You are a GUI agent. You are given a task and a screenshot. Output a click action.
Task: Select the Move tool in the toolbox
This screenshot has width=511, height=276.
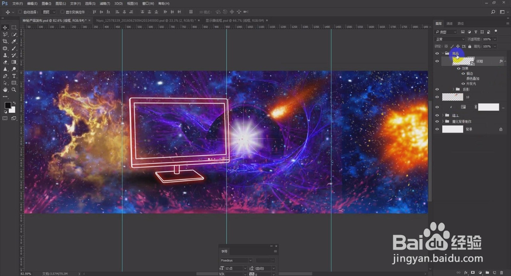[5, 28]
